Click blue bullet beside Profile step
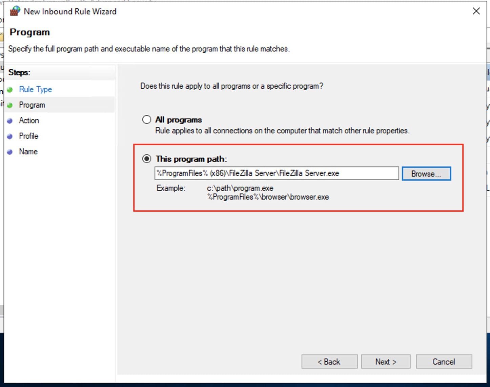Screen dimensions: 490x387 click(x=10, y=136)
